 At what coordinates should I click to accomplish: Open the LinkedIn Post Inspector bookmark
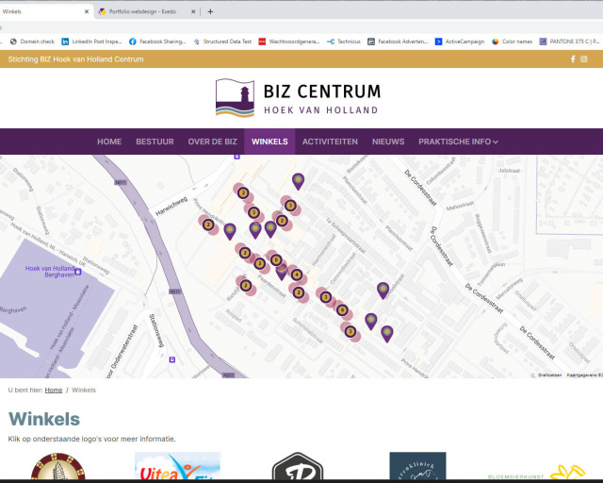point(92,42)
